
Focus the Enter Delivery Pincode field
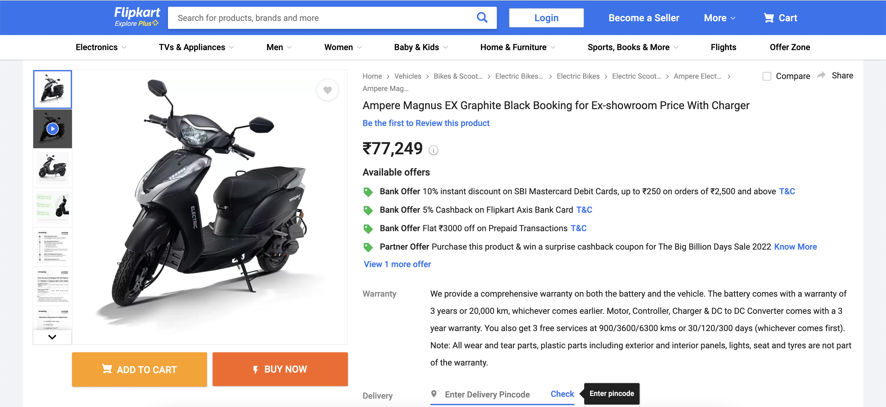coord(487,394)
